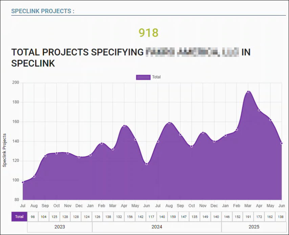The image size is (289, 235).
Task: Click the chart point for value 135
Action: 192,146
